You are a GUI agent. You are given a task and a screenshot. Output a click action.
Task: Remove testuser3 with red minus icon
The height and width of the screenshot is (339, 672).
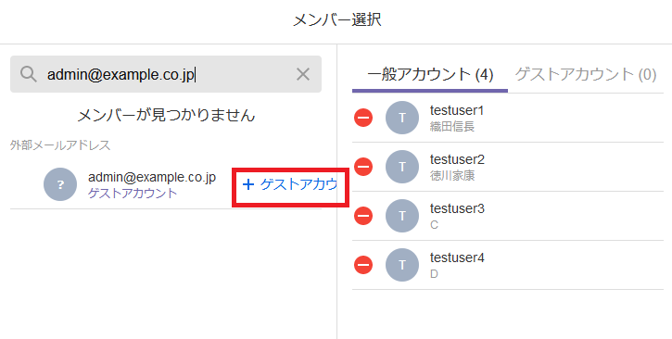[363, 215]
